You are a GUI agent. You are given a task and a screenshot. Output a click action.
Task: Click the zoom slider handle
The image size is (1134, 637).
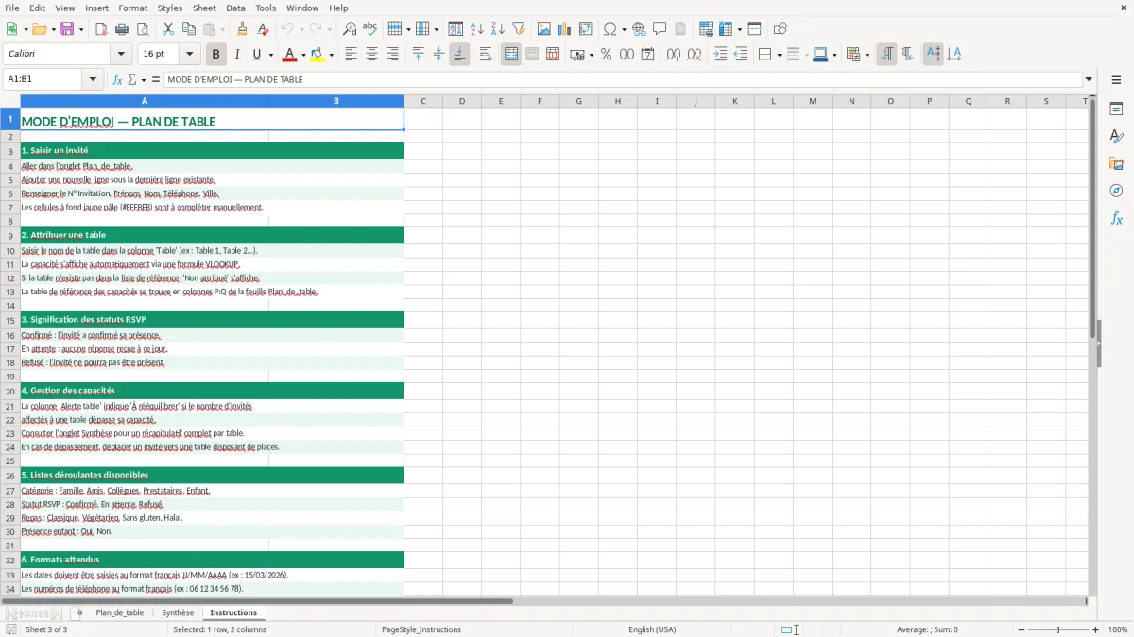point(1058,629)
